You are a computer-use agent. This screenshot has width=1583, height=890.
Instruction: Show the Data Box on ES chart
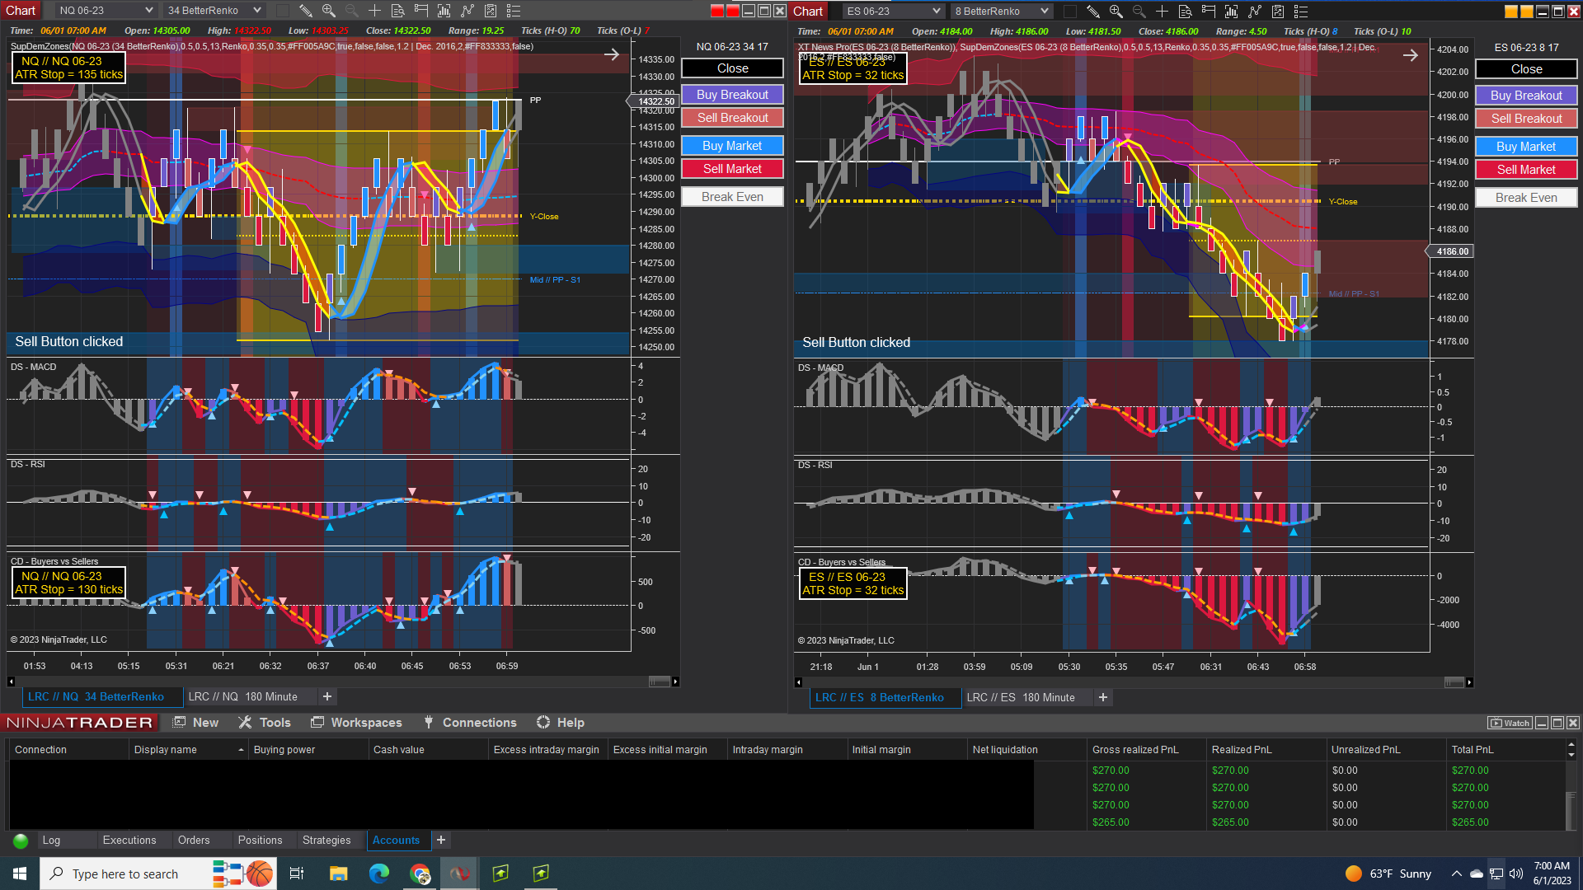(1185, 12)
